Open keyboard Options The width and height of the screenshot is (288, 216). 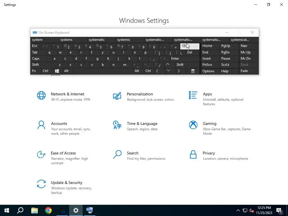(x=210, y=71)
